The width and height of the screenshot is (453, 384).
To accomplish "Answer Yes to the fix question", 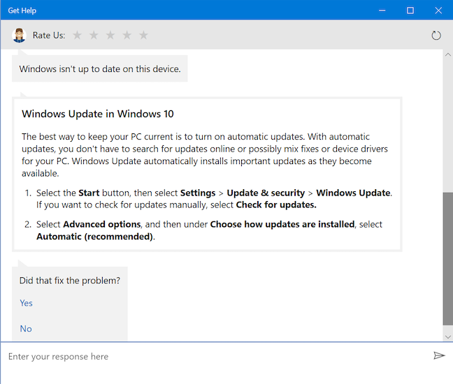I will tap(26, 303).
